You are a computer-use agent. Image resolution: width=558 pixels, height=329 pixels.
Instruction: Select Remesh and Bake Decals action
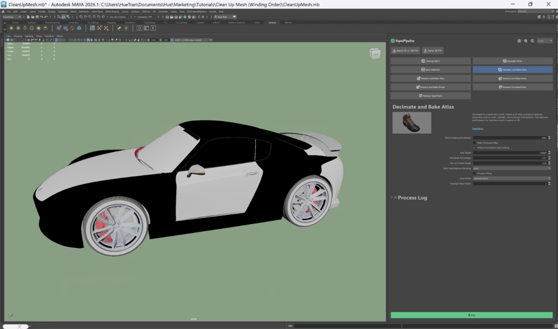[x=431, y=87]
